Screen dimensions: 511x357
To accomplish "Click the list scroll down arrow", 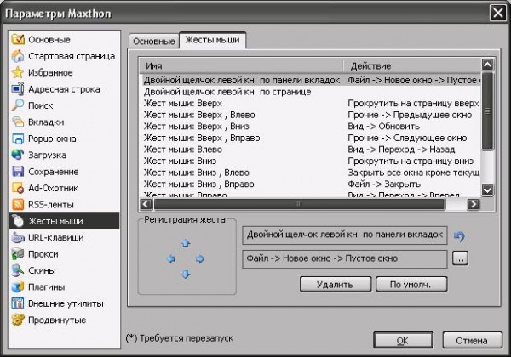I will coord(487,190).
